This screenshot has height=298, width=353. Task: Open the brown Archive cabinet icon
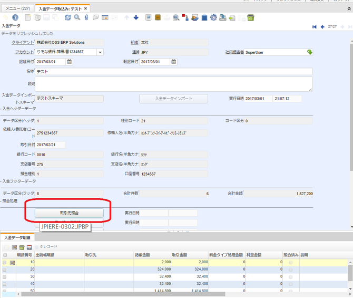158,17
